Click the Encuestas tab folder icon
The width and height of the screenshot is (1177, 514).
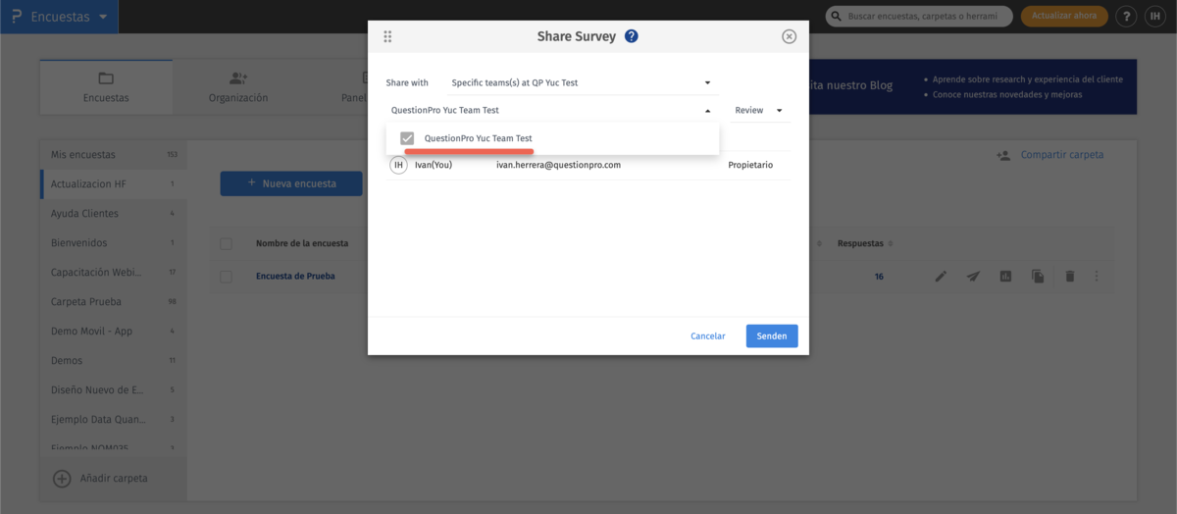click(106, 78)
